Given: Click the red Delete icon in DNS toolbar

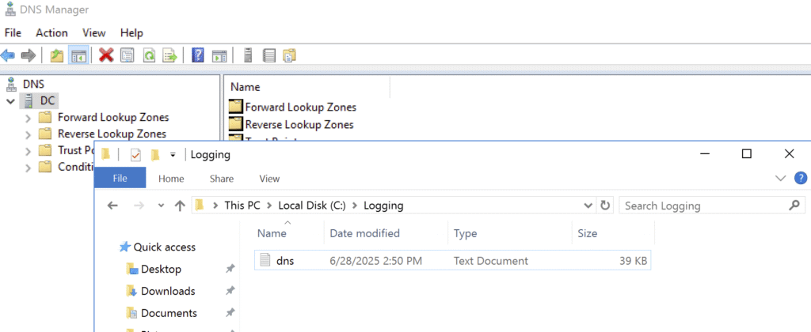Looking at the screenshot, I should [x=106, y=55].
